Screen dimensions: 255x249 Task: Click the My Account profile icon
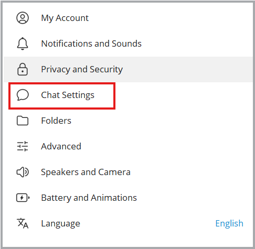(23, 18)
